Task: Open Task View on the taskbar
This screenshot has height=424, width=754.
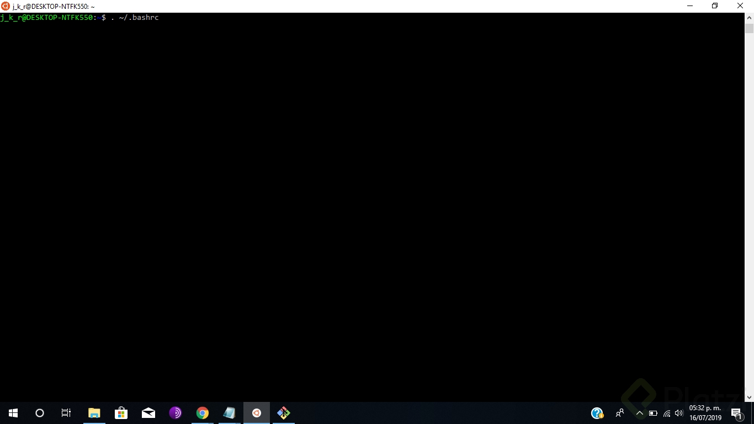Action: click(66, 413)
